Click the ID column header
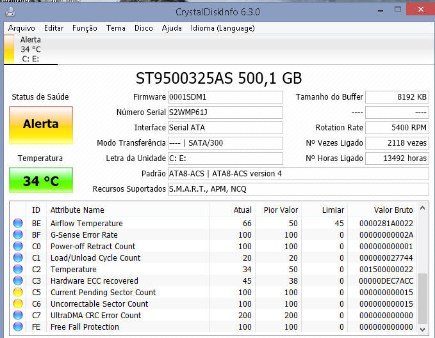This screenshot has width=435, height=338. (x=36, y=210)
